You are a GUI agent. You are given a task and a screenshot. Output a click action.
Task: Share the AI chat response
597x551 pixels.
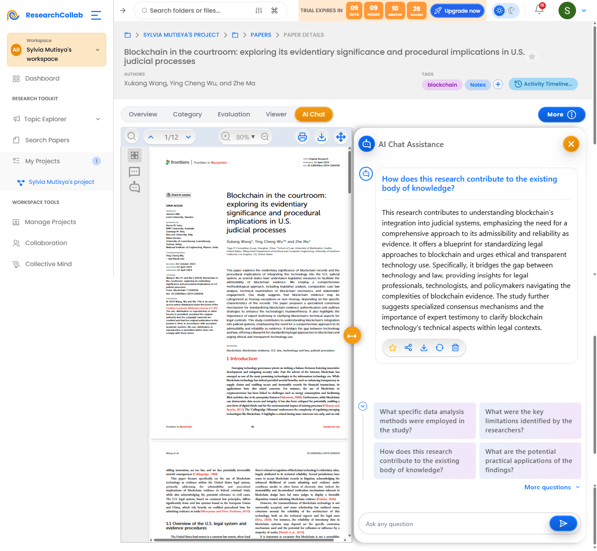tap(408, 347)
